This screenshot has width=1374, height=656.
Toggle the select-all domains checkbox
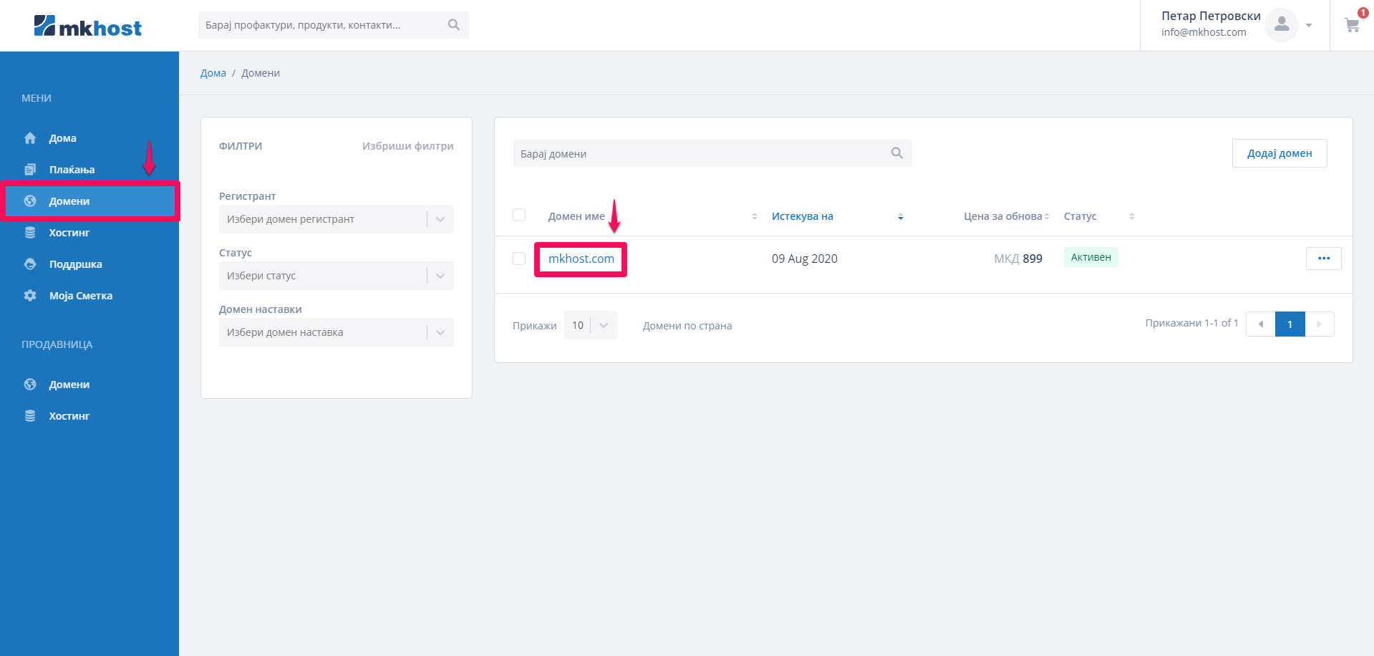pos(519,215)
